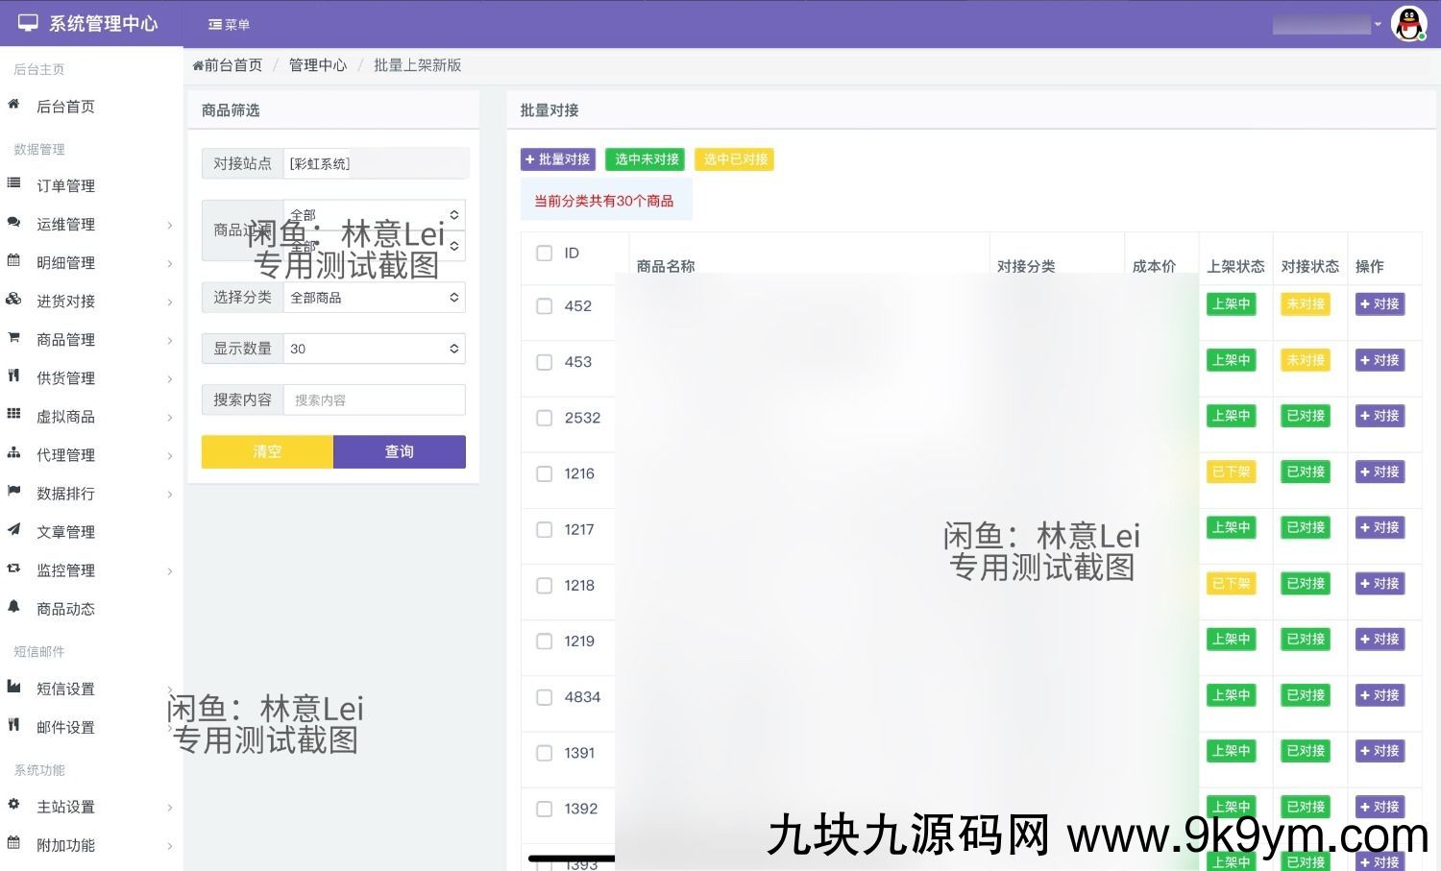Viewport: 1441px width, 871px height.
Task: Click the 商品动态 bell icon
Action: pos(14,608)
